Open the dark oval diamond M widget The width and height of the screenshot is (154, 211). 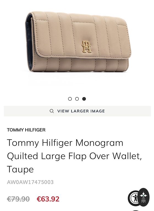[144, 197]
